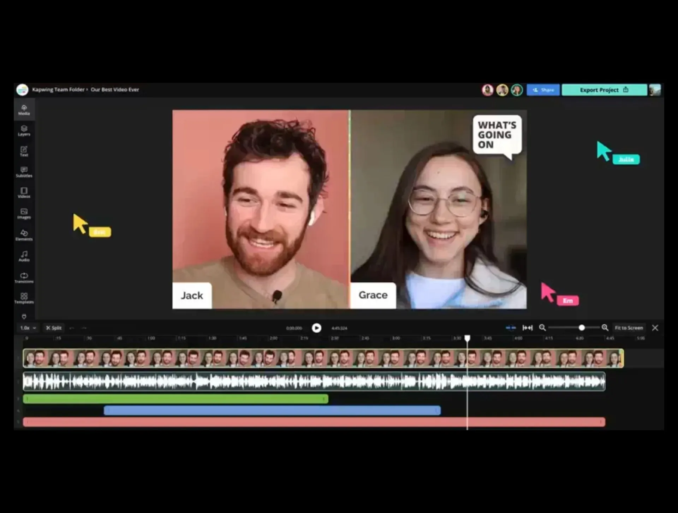Open the Subtitles panel
This screenshot has width=678, height=513.
click(24, 172)
